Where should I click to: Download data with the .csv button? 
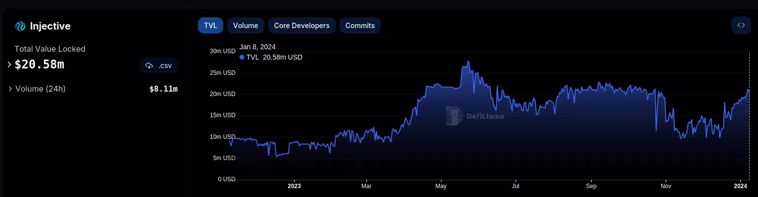[x=159, y=66]
